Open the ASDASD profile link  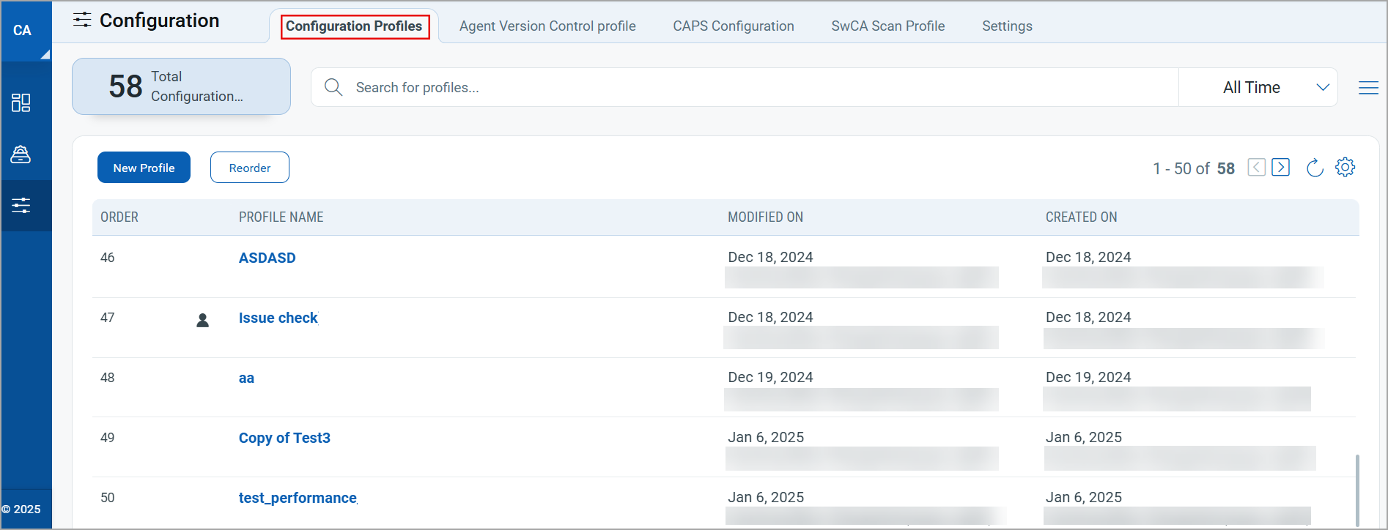click(x=267, y=258)
